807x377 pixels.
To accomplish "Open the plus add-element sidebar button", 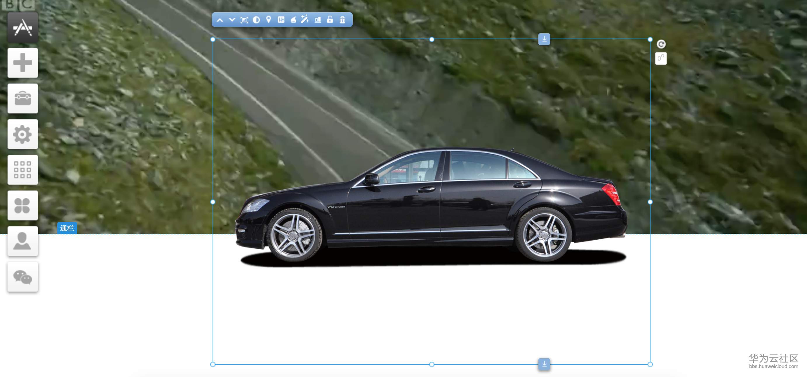I will click(x=22, y=63).
